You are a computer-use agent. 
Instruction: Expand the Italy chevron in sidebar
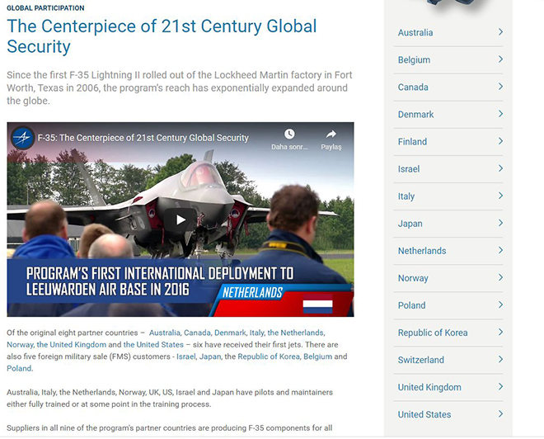(500, 196)
